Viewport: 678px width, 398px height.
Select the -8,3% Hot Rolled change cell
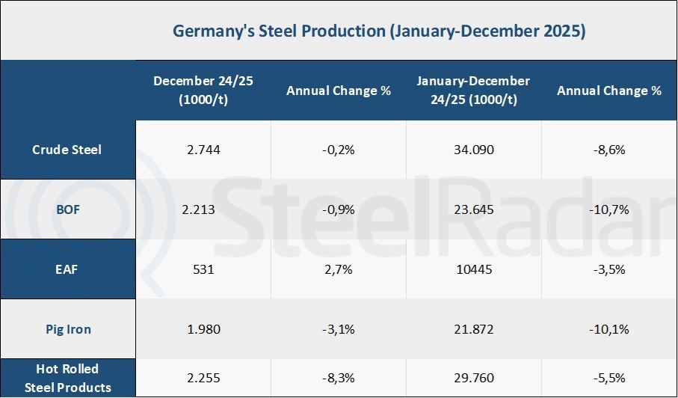pos(339,378)
